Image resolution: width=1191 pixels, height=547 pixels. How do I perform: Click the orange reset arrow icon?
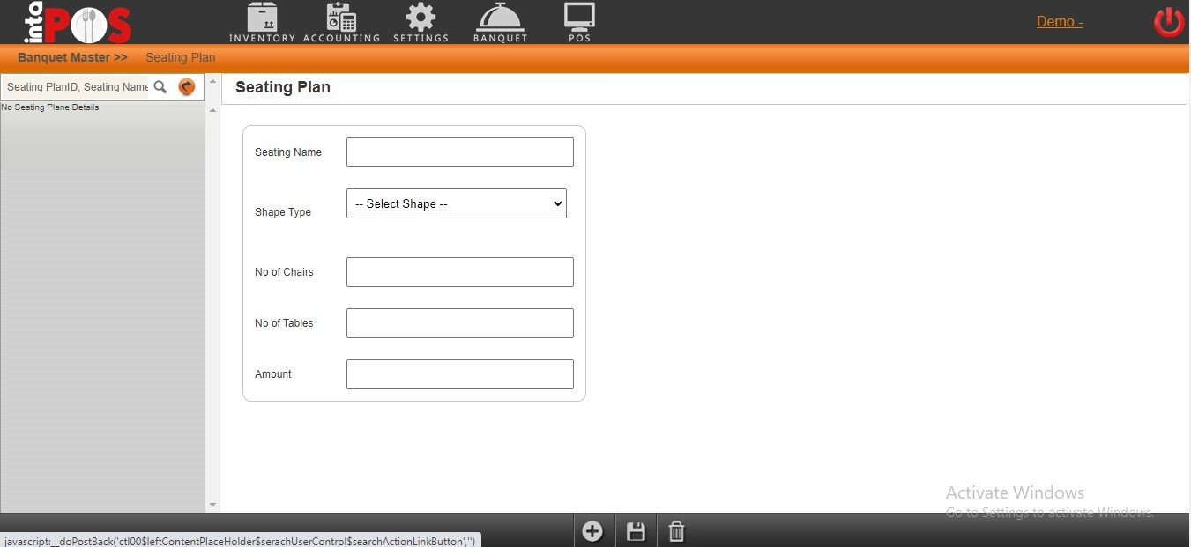[x=186, y=87]
